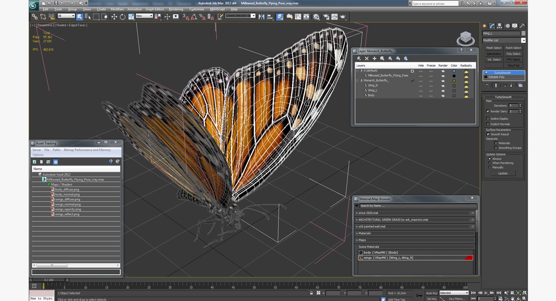Activate the Select and Scale tool
Screen dimensions: 556x301
pos(131,17)
